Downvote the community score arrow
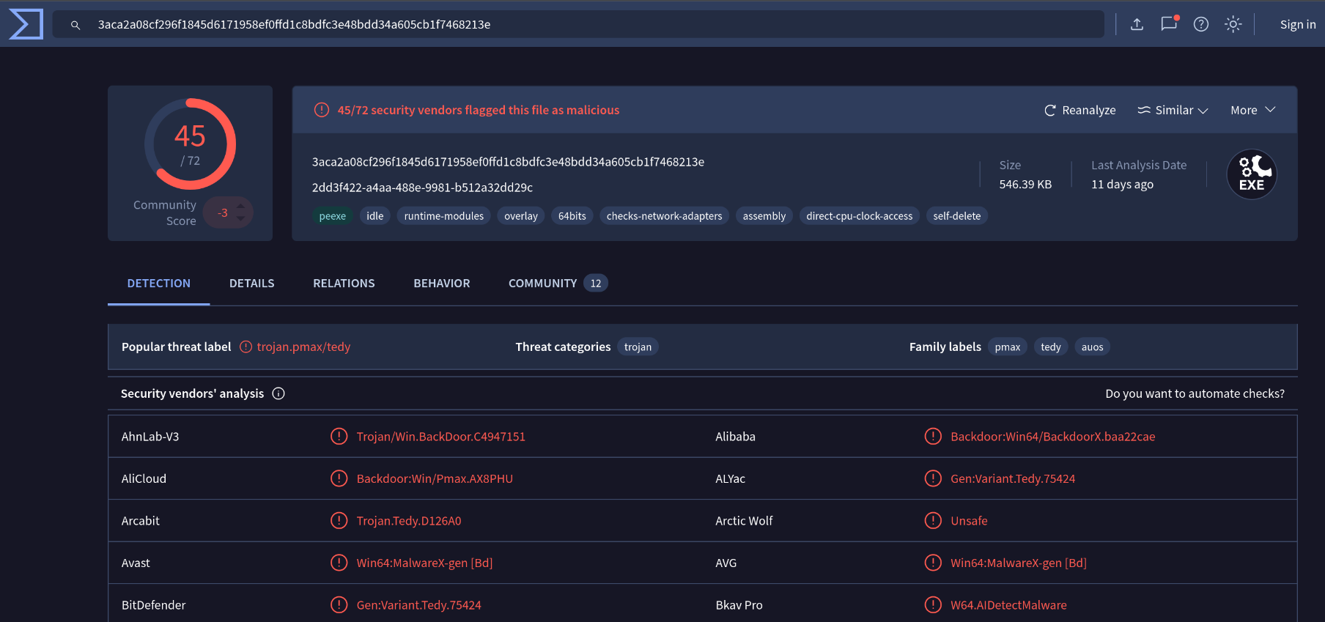The width and height of the screenshot is (1325, 622). pos(240,219)
